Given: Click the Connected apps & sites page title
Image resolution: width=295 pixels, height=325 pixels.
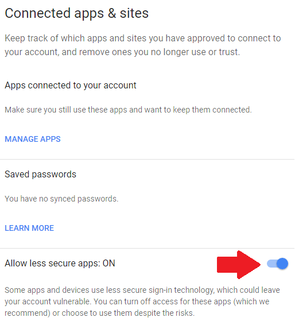Looking at the screenshot, I should click(77, 13).
